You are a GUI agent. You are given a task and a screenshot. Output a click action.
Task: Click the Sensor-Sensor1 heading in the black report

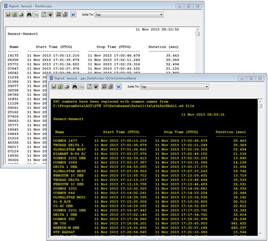tap(68, 119)
